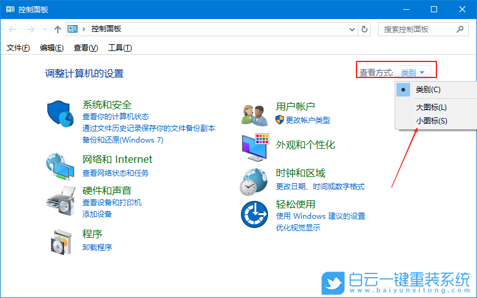The height and width of the screenshot is (298, 477).
Task: Open the 用户帐户 people icon
Action: point(254,116)
